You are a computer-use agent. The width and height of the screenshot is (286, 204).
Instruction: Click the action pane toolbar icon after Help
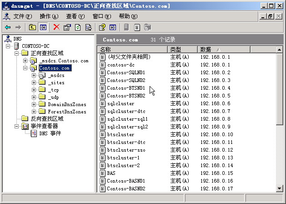[x=113, y=27]
